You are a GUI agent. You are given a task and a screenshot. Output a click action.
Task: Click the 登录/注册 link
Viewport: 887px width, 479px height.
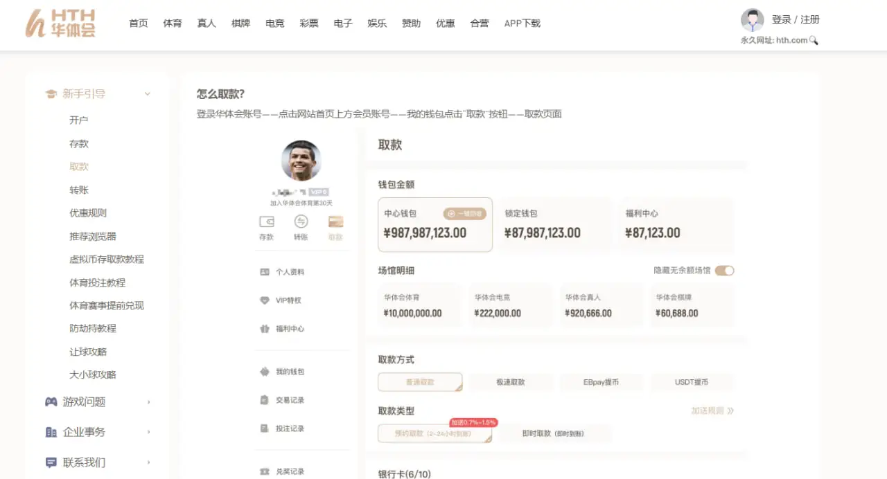click(x=796, y=19)
